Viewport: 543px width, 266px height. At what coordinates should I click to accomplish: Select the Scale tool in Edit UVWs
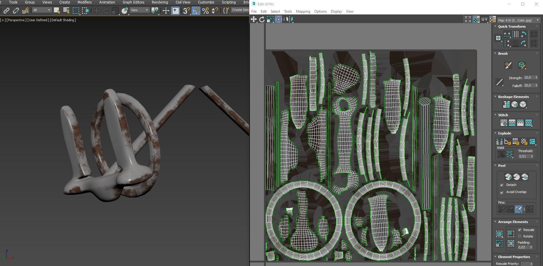point(270,19)
